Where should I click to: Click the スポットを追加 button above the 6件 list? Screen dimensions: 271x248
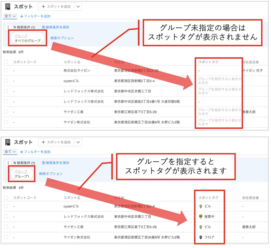click(56, 7)
